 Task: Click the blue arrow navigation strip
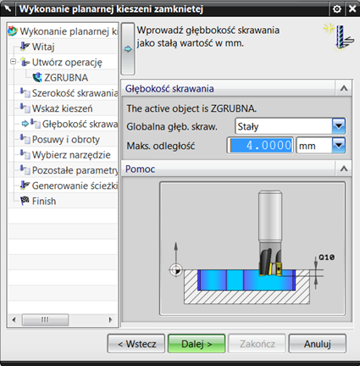(x=128, y=49)
